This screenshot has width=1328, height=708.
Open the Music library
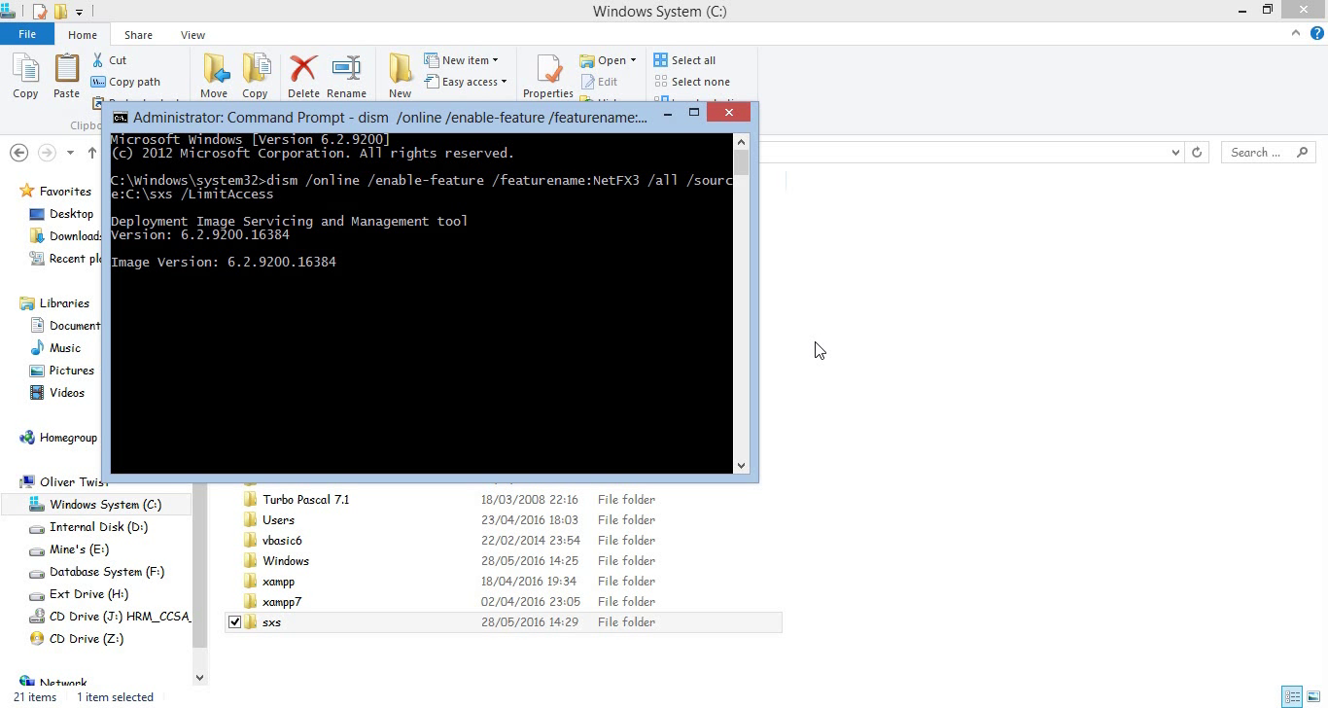65,348
